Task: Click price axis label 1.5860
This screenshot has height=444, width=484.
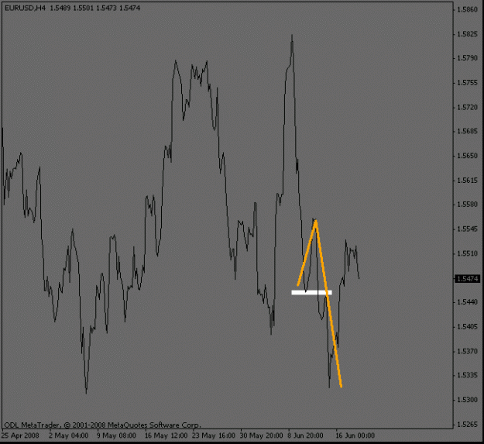Action: 467,9
